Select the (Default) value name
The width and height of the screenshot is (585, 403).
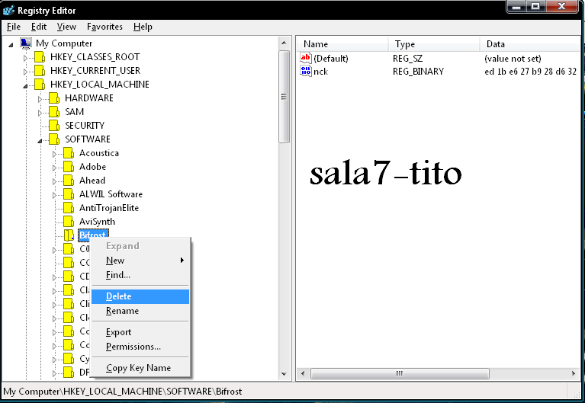pyautogui.click(x=331, y=59)
